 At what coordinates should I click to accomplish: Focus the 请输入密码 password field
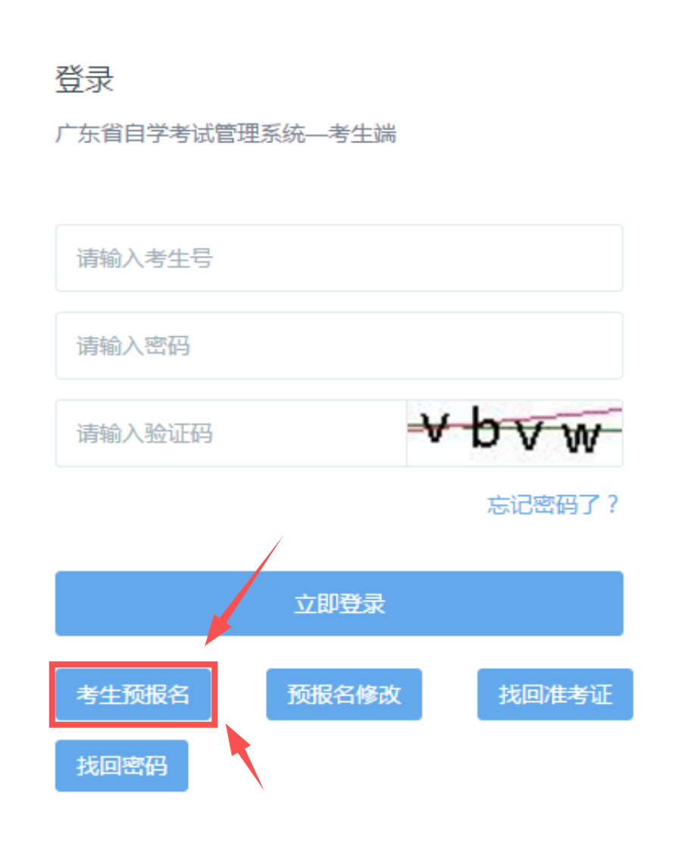pyautogui.click(x=339, y=345)
